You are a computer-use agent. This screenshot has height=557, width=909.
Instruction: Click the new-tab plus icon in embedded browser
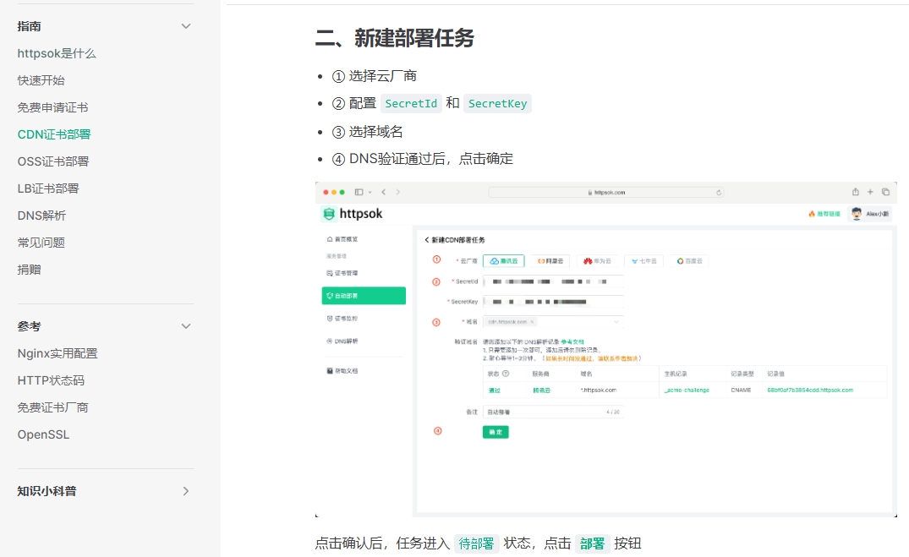click(870, 192)
